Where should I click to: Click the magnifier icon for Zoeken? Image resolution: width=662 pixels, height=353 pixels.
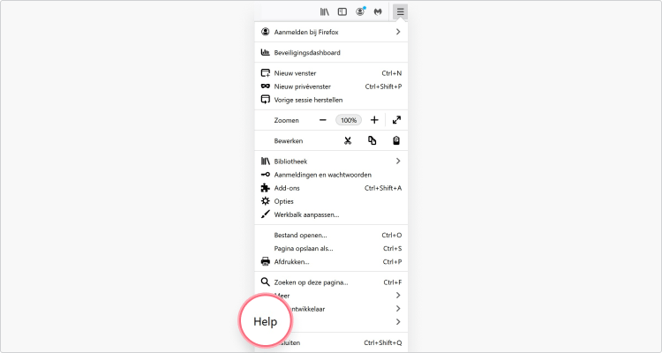click(x=265, y=282)
